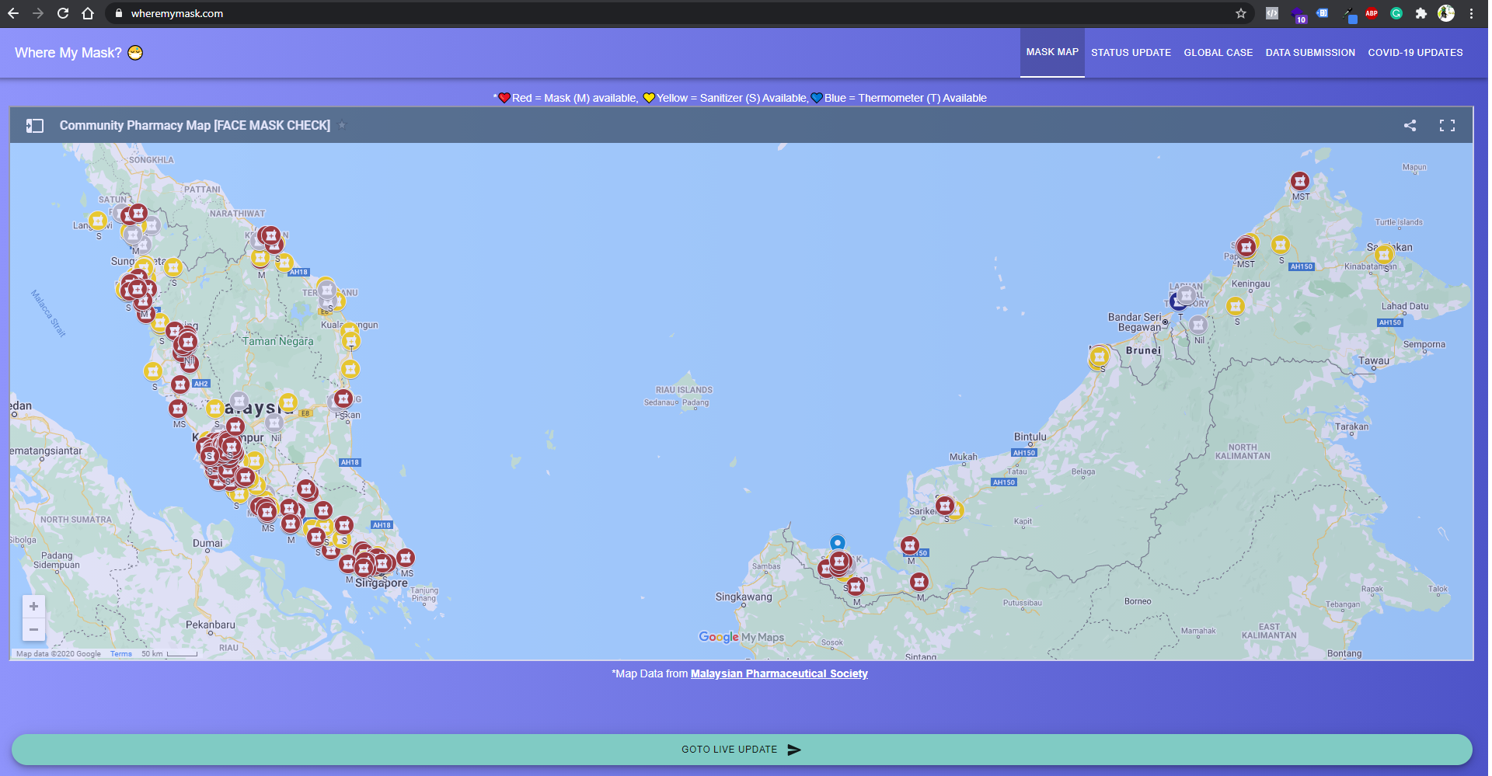Zoom out of the map

[33, 629]
